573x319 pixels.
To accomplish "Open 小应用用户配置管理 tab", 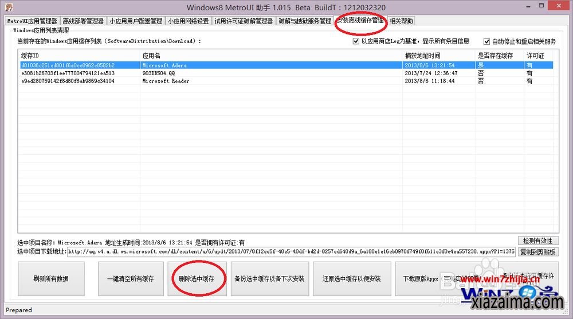I will pyautogui.click(x=136, y=21).
